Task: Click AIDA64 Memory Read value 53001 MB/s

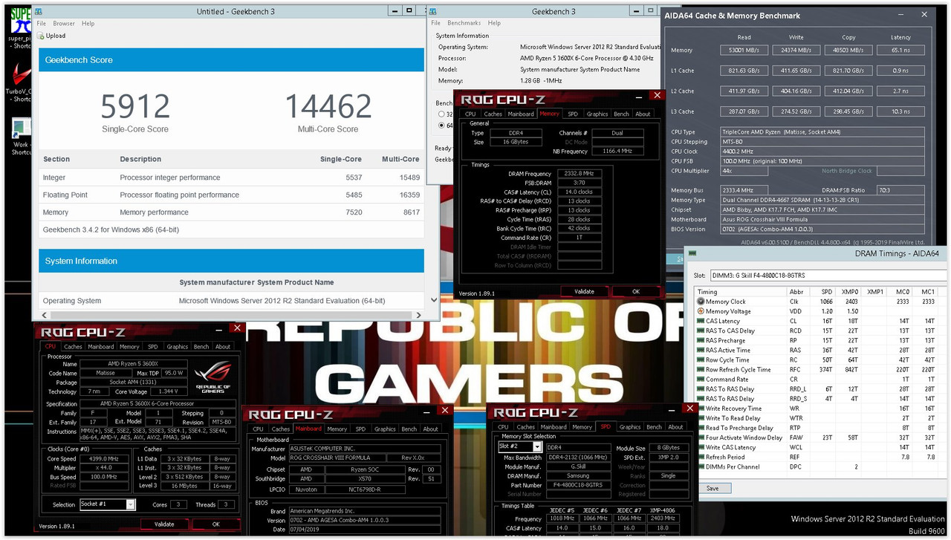Action: pyautogui.click(x=744, y=51)
